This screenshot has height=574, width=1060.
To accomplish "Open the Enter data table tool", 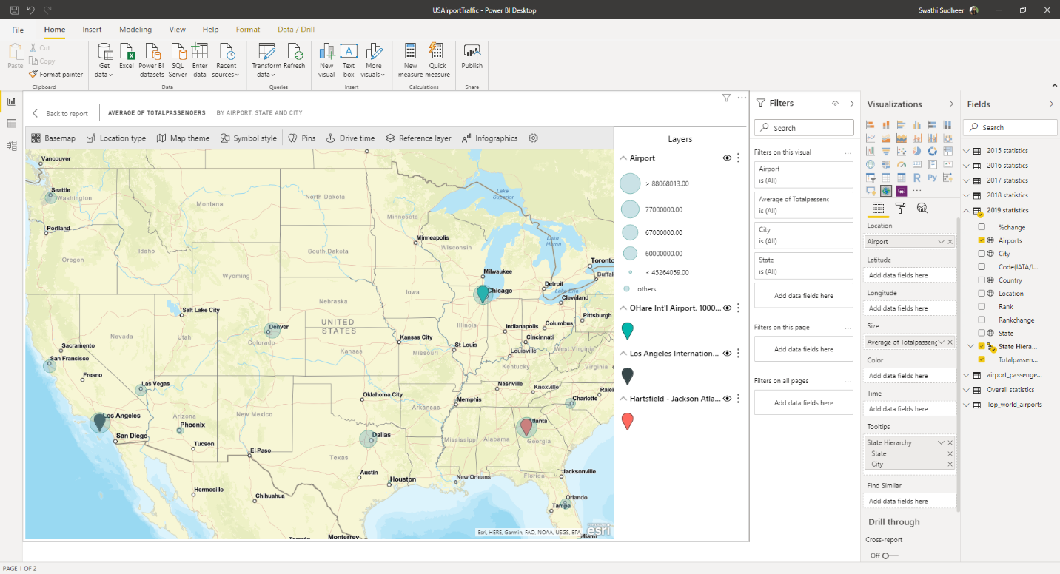I will [x=200, y=60].
